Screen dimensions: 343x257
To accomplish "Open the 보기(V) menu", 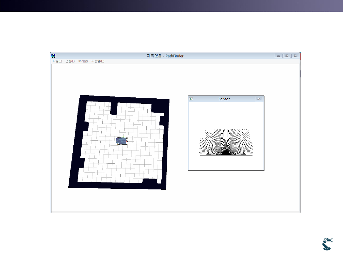I will 83,61.
